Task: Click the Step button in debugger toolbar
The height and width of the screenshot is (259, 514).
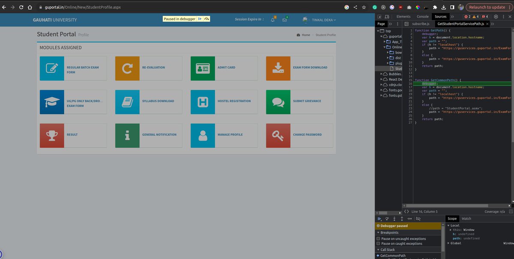Action: point(409,218)
